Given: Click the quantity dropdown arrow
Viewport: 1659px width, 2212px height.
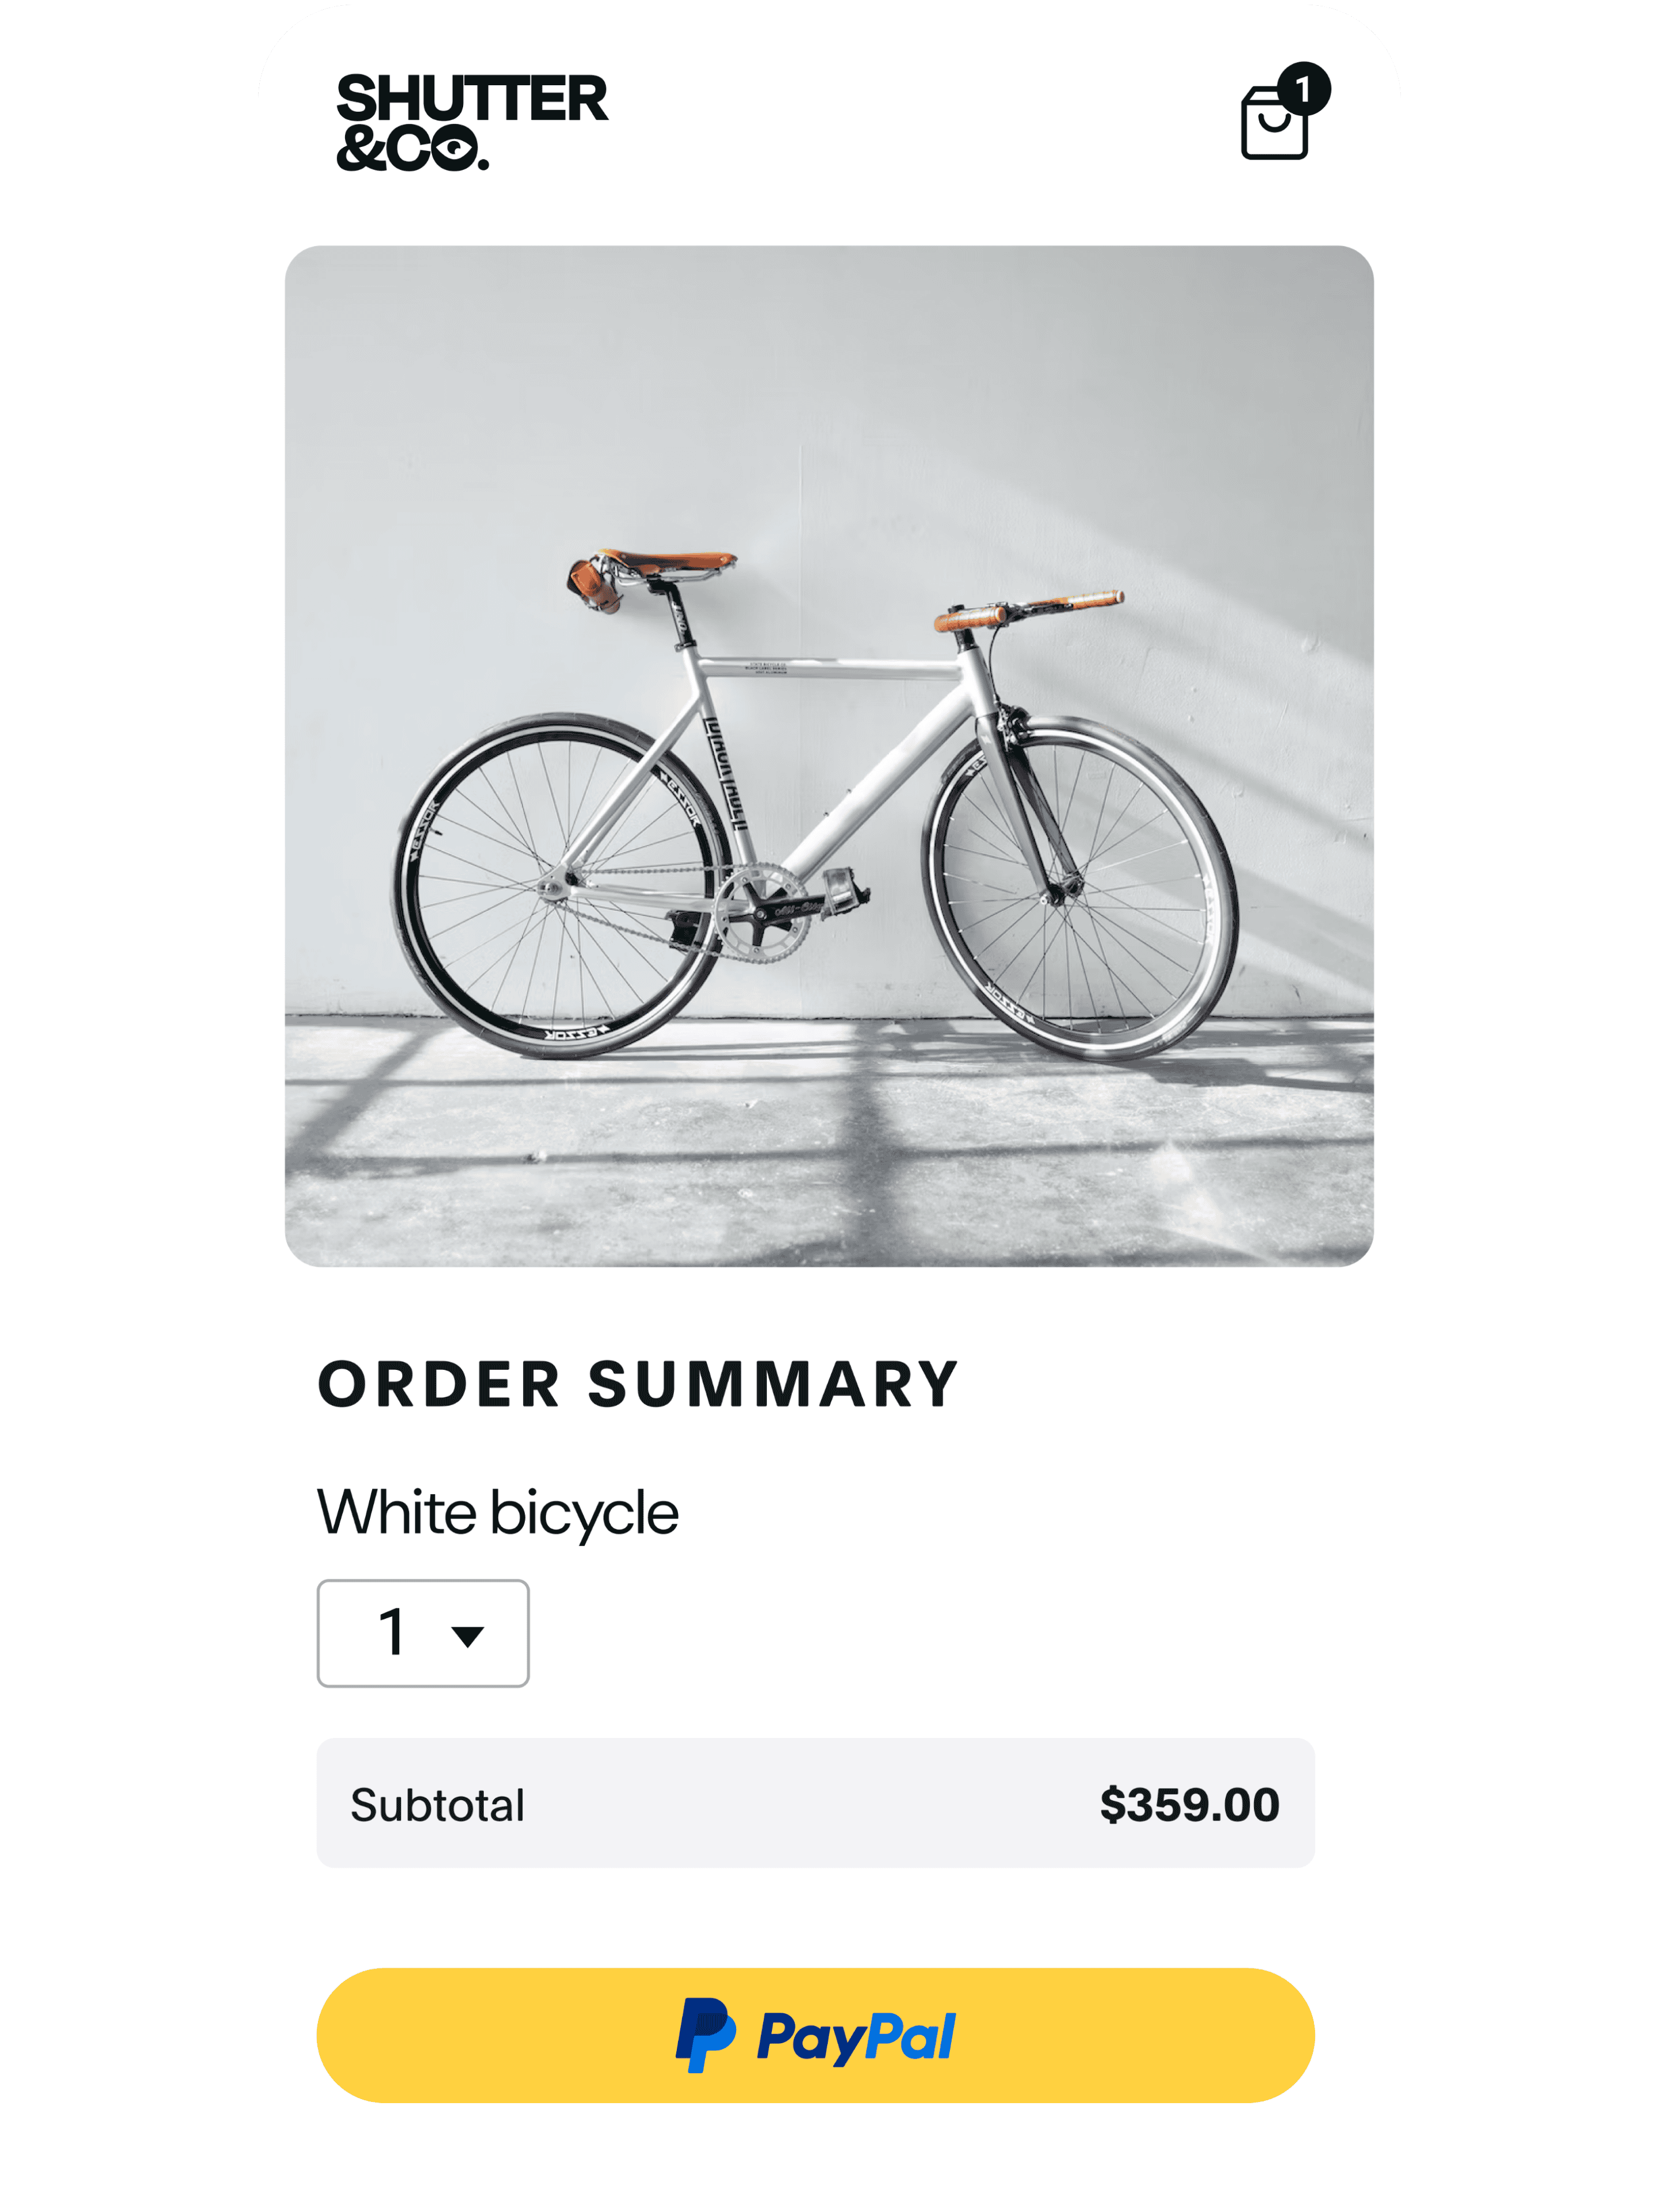Looking at the screenshot, I should [x=467, y=1636].
